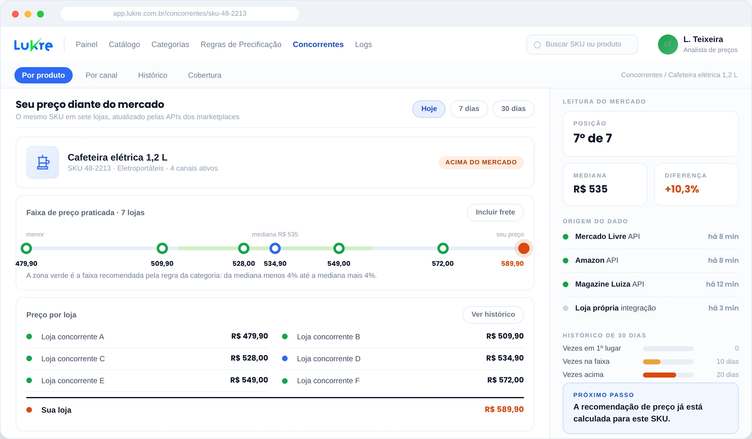Image resolution: width=752 pixels, height=439 pixels.
Task: Switch period to 7 dias
Action: point(469,109)
